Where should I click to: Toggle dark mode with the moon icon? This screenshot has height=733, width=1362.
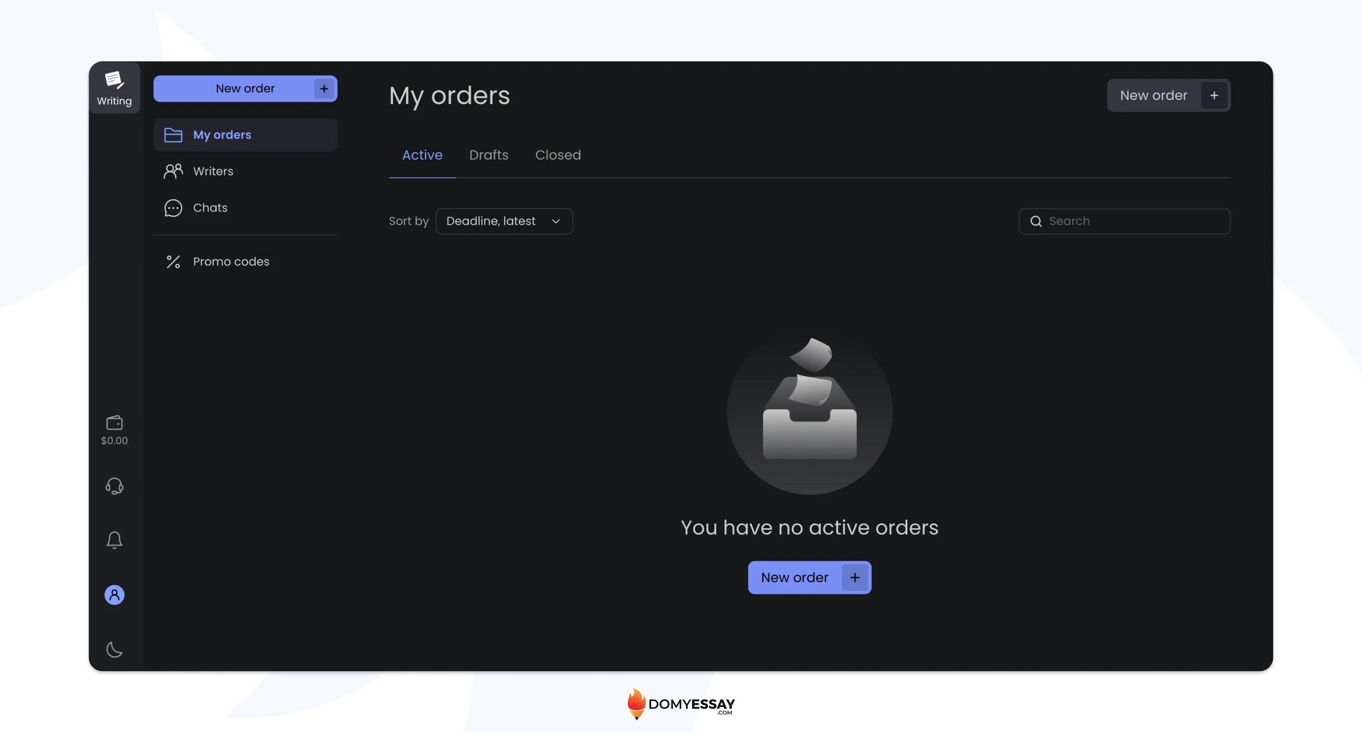pos(114,649)
